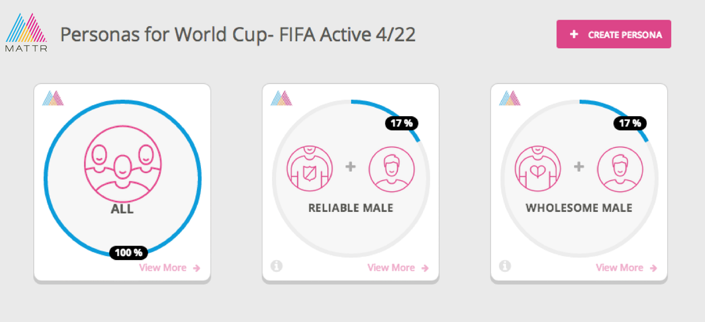
Task: Click the 17 % badge on Wholesome Male
Action: click(x=629, y=123)
